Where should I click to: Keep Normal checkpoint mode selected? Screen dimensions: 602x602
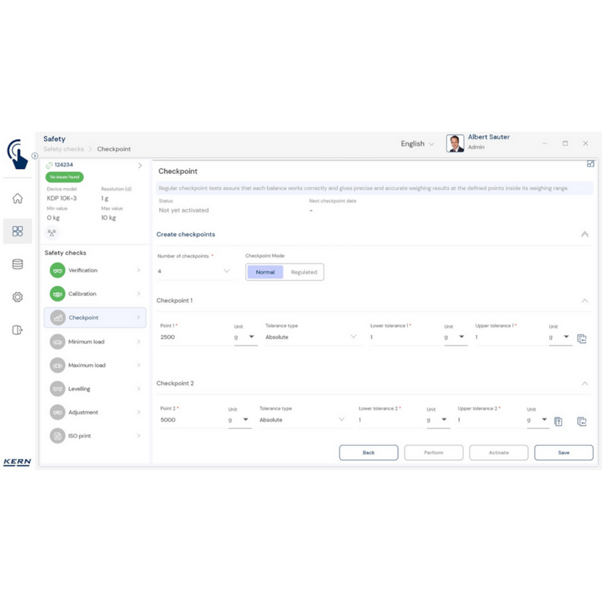click(265, 272)
